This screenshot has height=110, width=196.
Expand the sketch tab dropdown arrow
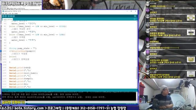coord(135,19)
